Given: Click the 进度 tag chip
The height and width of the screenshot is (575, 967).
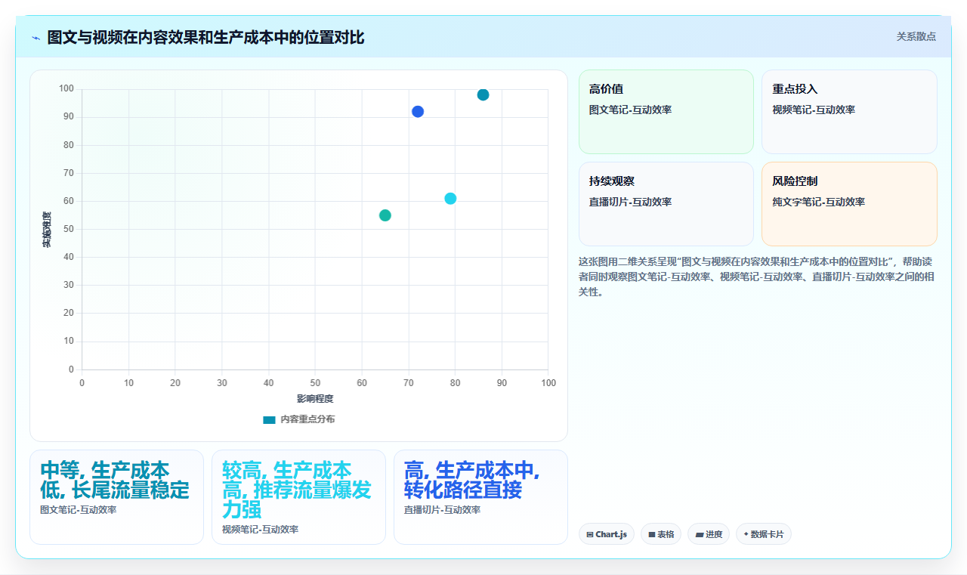Looking at the screenshot, I should click(709, 534).
